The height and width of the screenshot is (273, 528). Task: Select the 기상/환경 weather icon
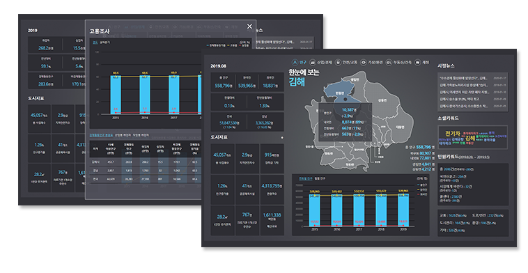pos(364,63)
